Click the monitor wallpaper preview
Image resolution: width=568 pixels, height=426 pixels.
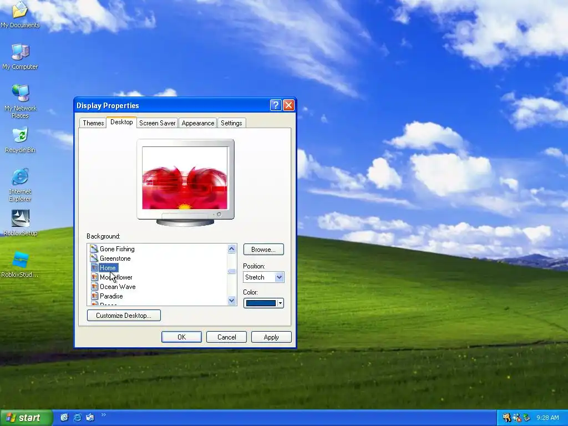[185, 178]
